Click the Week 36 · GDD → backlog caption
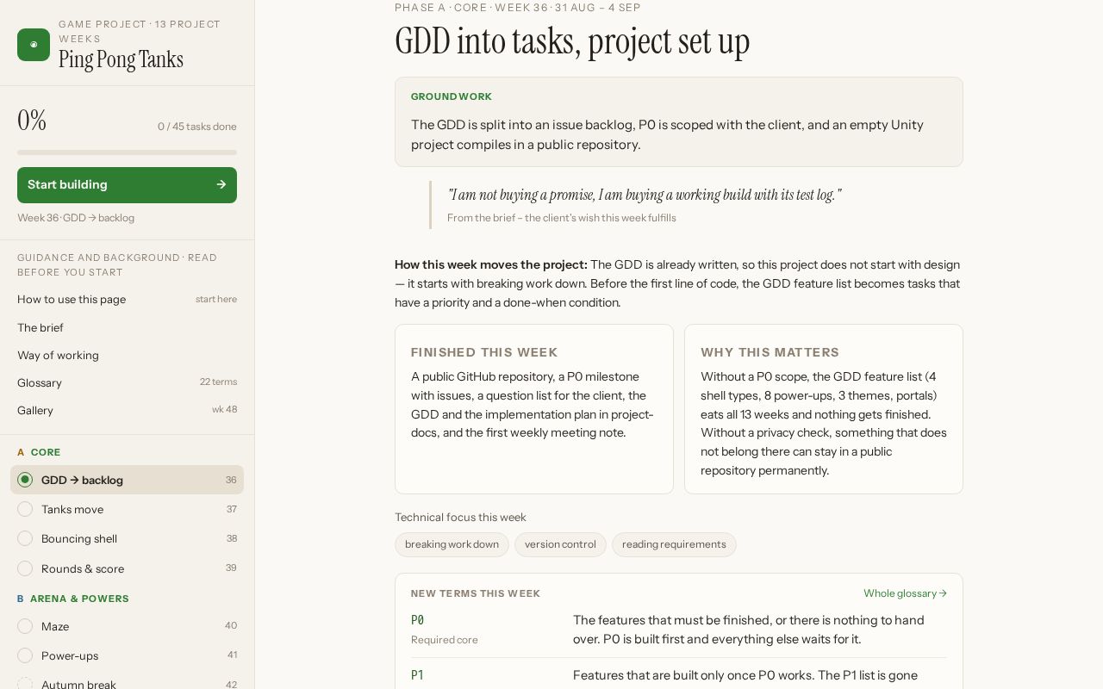 point(76,218)
